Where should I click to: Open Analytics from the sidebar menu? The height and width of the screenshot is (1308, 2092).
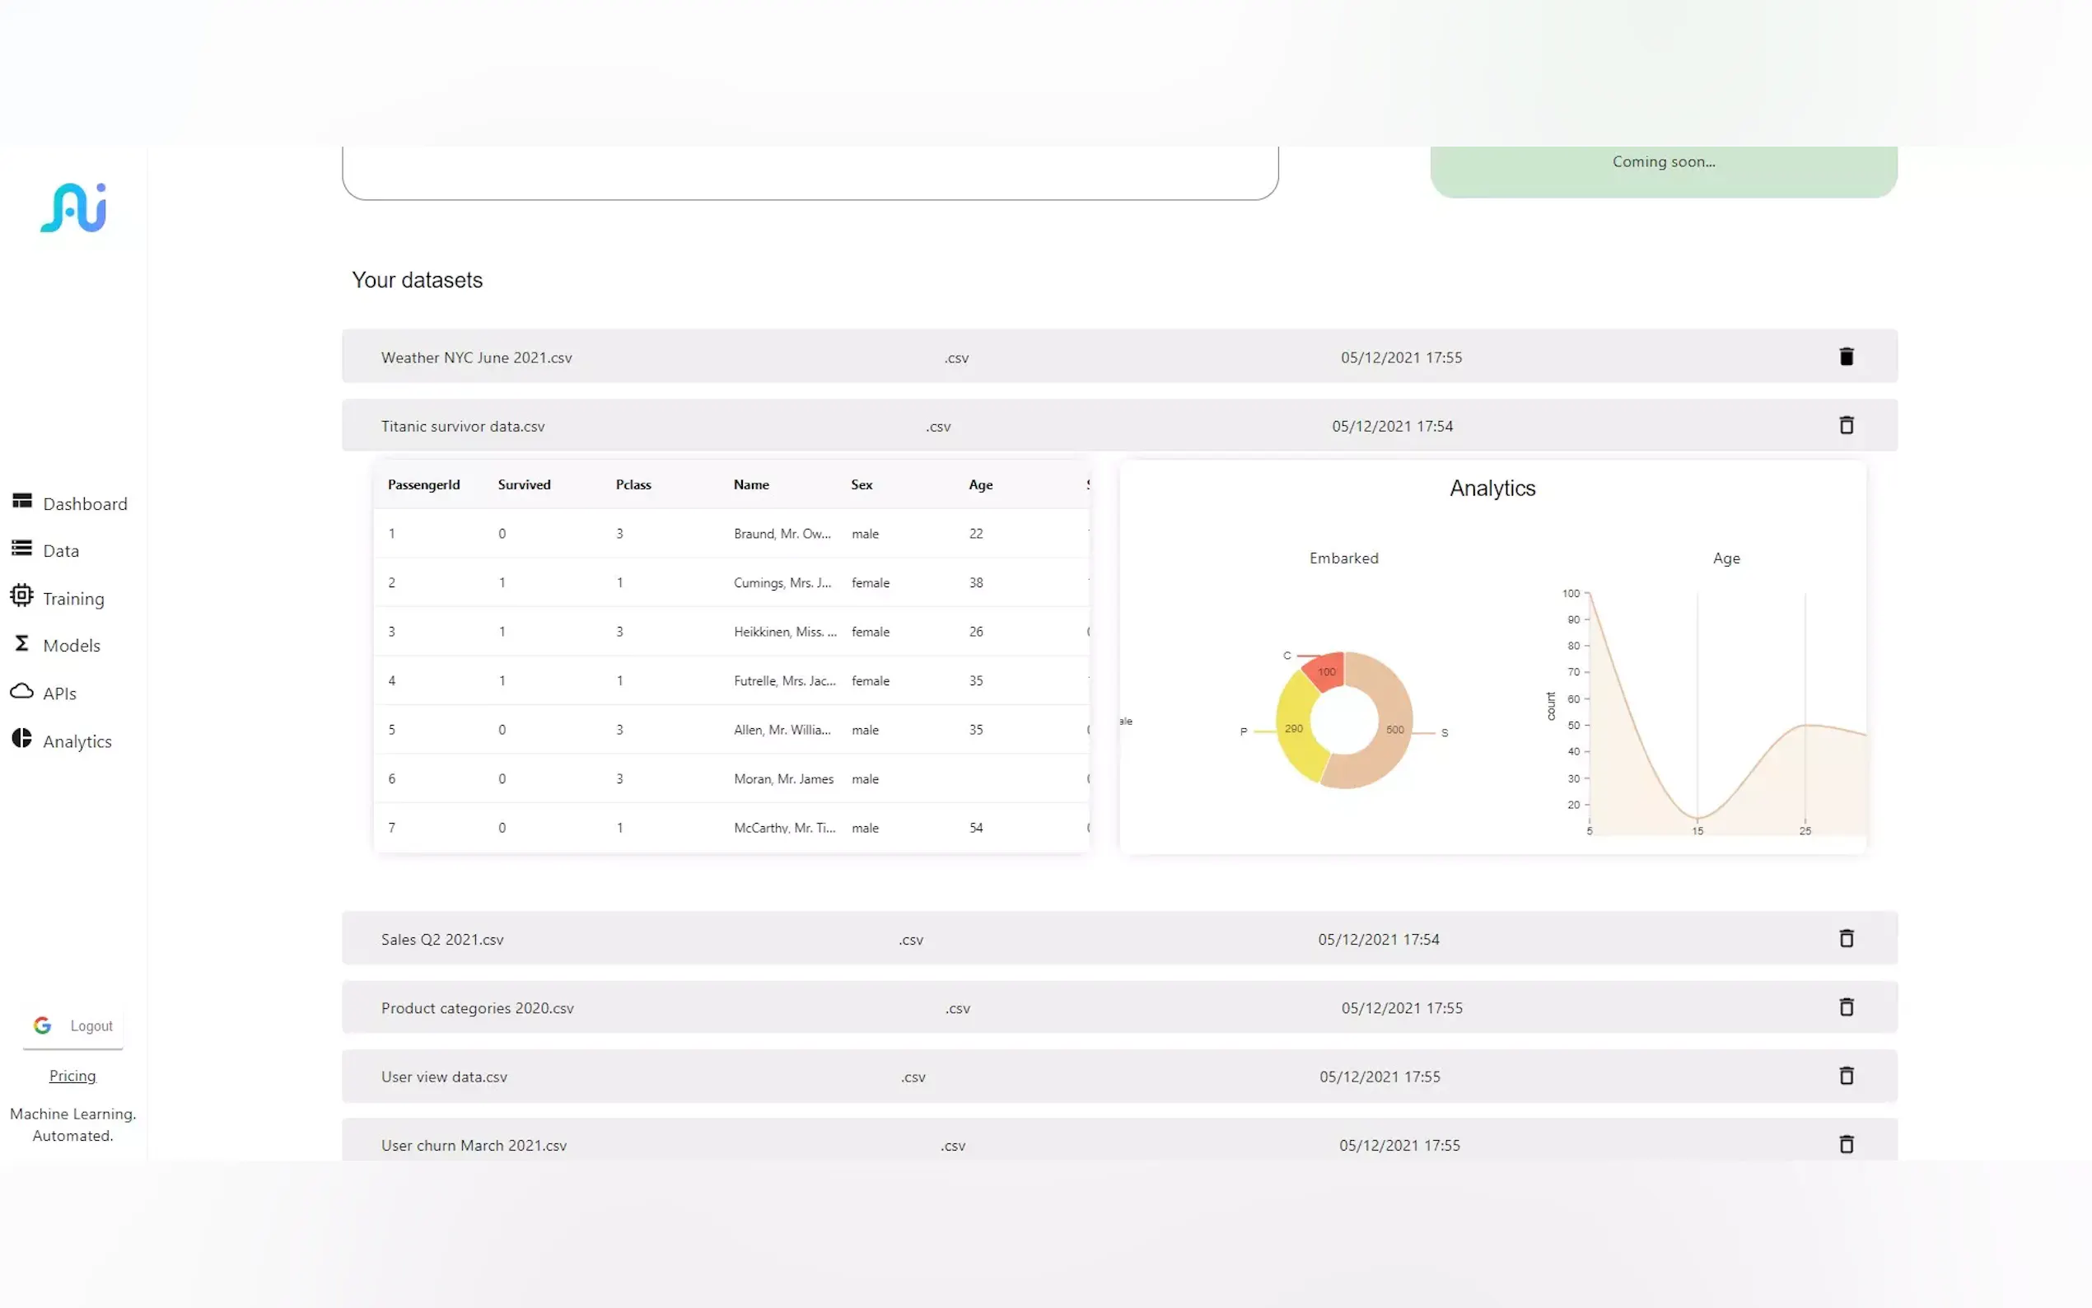[77, 741]
